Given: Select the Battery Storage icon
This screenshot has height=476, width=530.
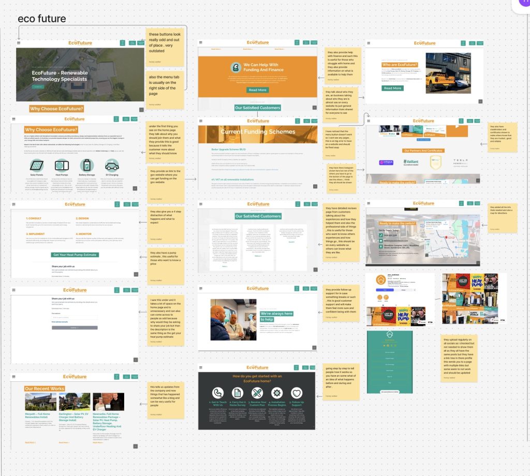Looking at the screenshot, I should (x=86, y=165).
